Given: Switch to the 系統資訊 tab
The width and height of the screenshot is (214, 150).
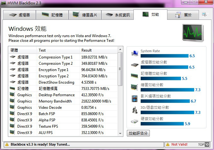Looking at the screenshot, I should 117,15.
